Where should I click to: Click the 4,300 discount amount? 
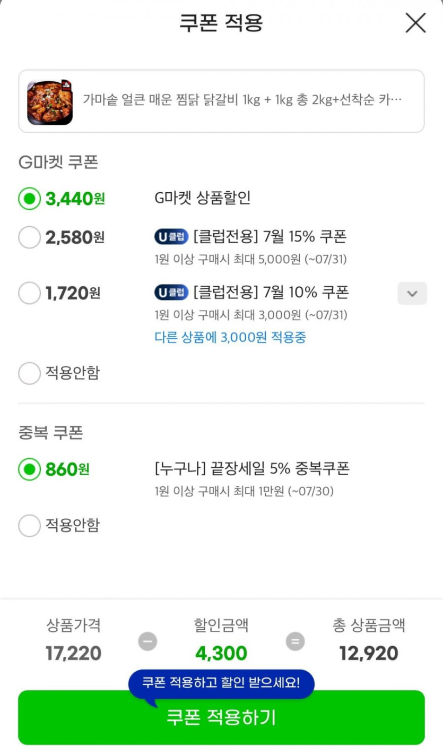pyautogui.click(x=221, y=654)
